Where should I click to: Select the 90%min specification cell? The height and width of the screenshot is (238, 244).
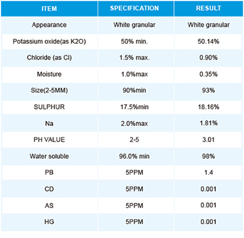[x=134, y=90]
